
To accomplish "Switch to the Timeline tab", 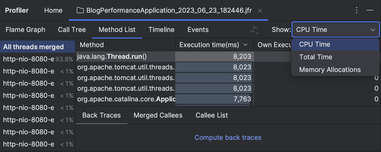I will 161,30.
